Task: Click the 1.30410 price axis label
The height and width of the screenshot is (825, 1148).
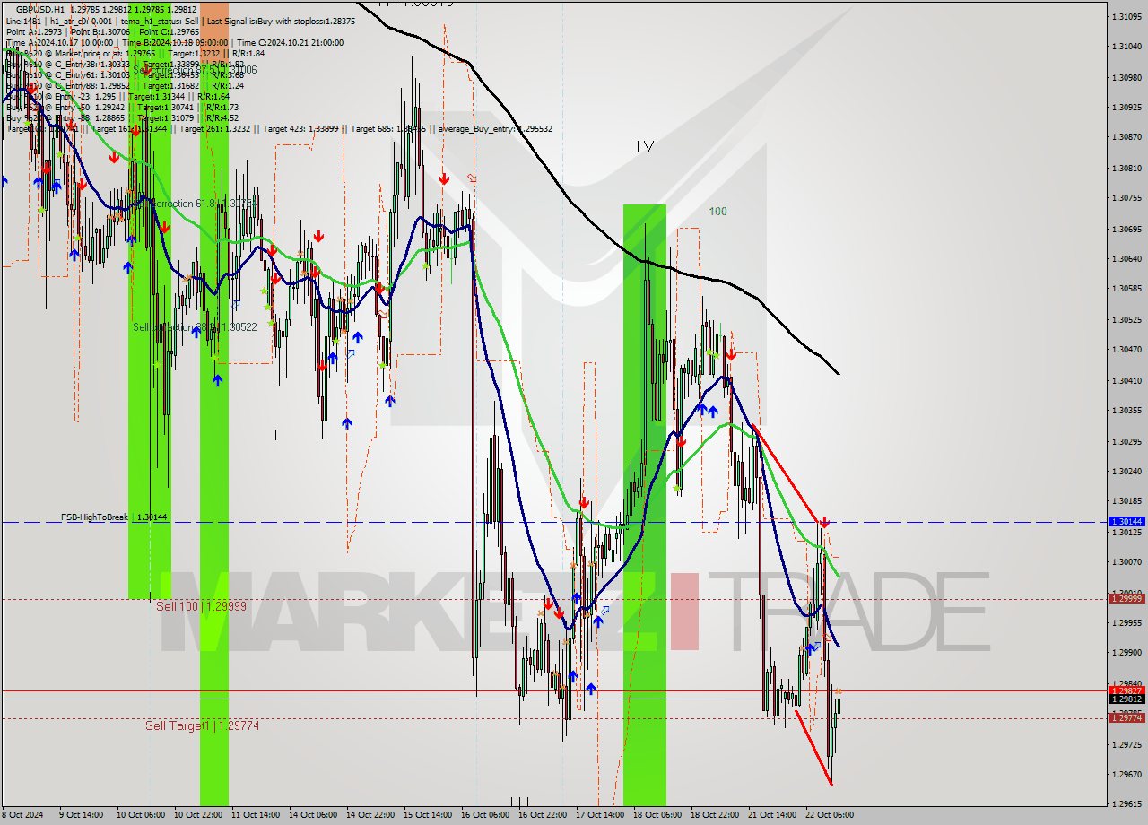Action: point(1126,380)
